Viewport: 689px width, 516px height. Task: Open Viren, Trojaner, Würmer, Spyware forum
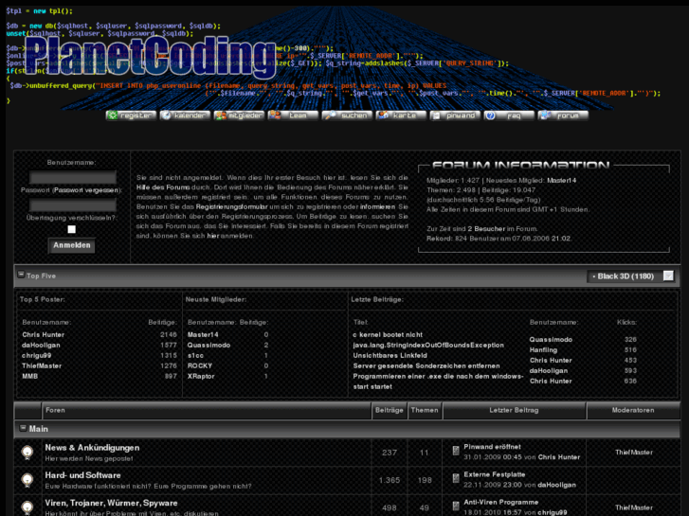tap(111, 504)
